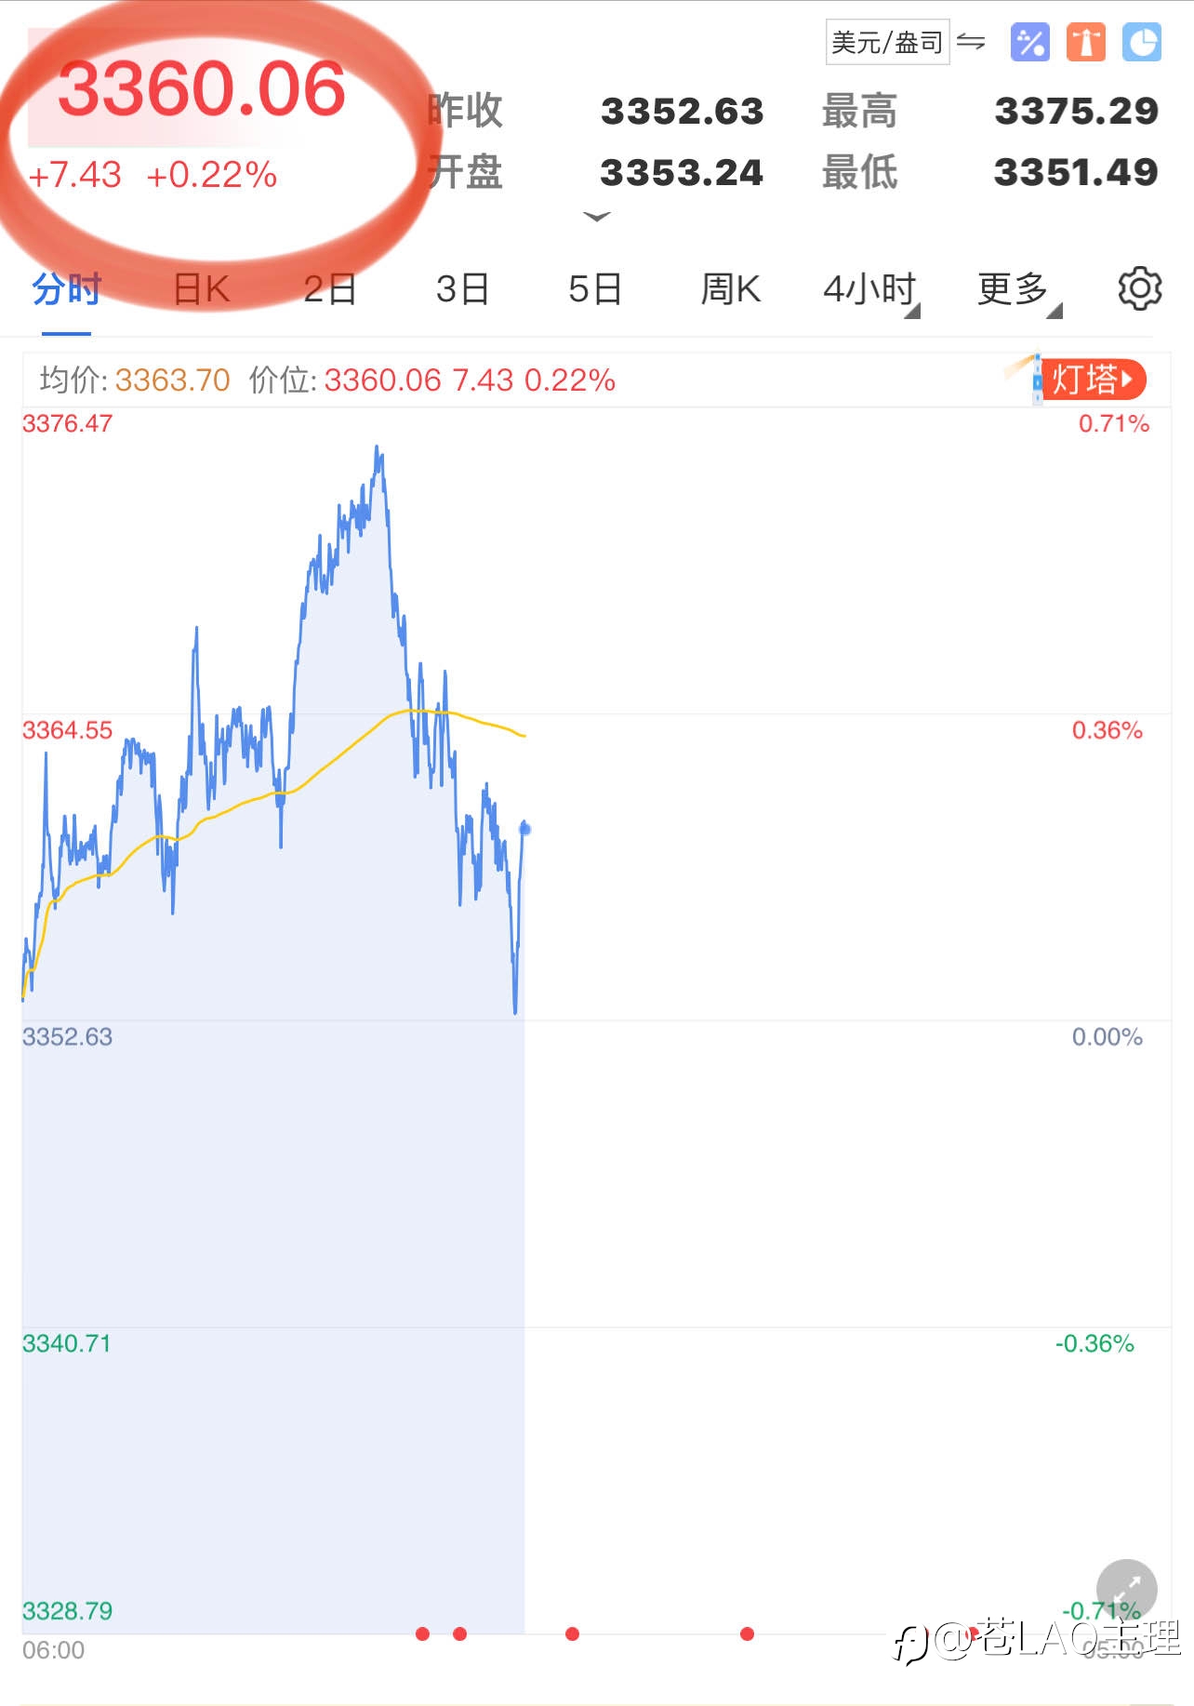Switch to the 日K tab
Viewport: 1194px width, 1706px height.
(x=201, y=289)
